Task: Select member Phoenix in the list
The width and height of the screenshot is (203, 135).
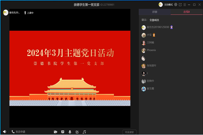Action: click(151, 50)
